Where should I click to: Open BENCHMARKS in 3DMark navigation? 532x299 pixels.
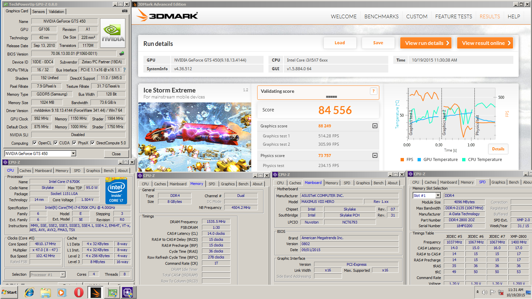[x=381, y=17]
